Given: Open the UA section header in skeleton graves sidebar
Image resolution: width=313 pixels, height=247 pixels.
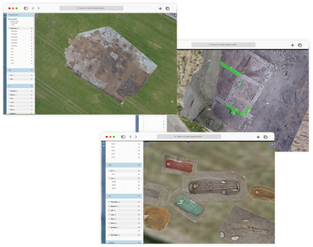Looking at the screenshot, I should point(124,165).
